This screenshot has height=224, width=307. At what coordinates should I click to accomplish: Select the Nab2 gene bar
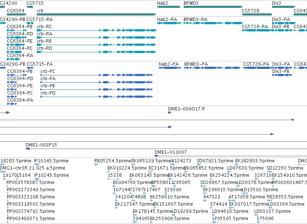coord(168,7)
